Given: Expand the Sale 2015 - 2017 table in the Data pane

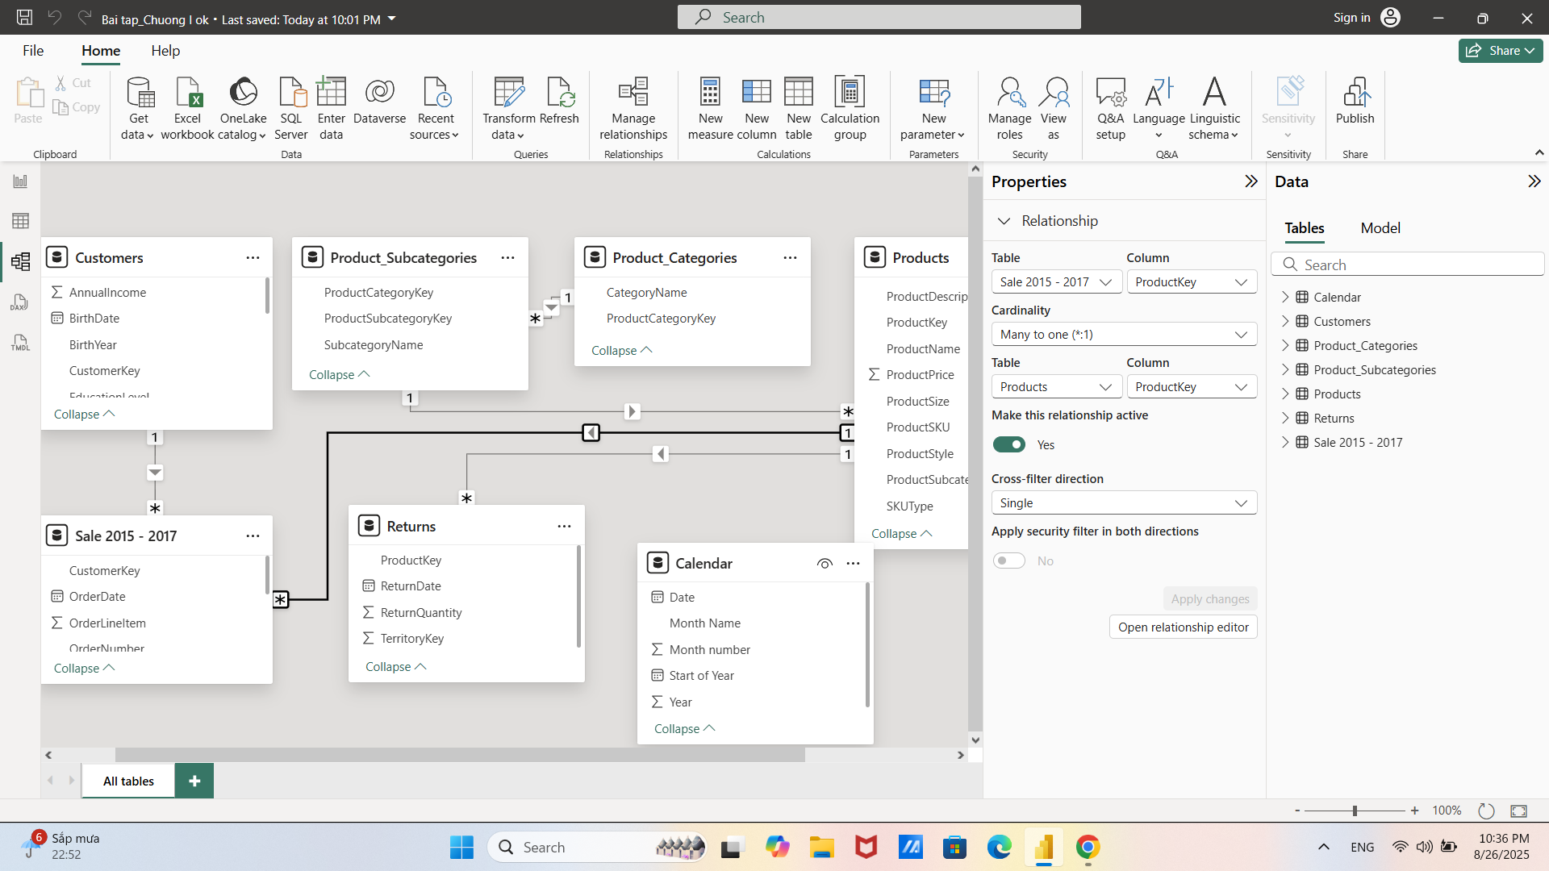Looking at the screenshot, I should point(1285,442).
